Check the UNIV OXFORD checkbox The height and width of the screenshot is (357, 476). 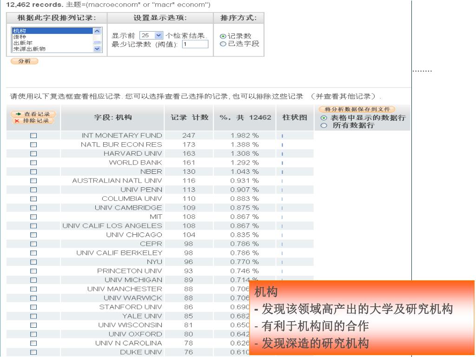click(33, 334)
